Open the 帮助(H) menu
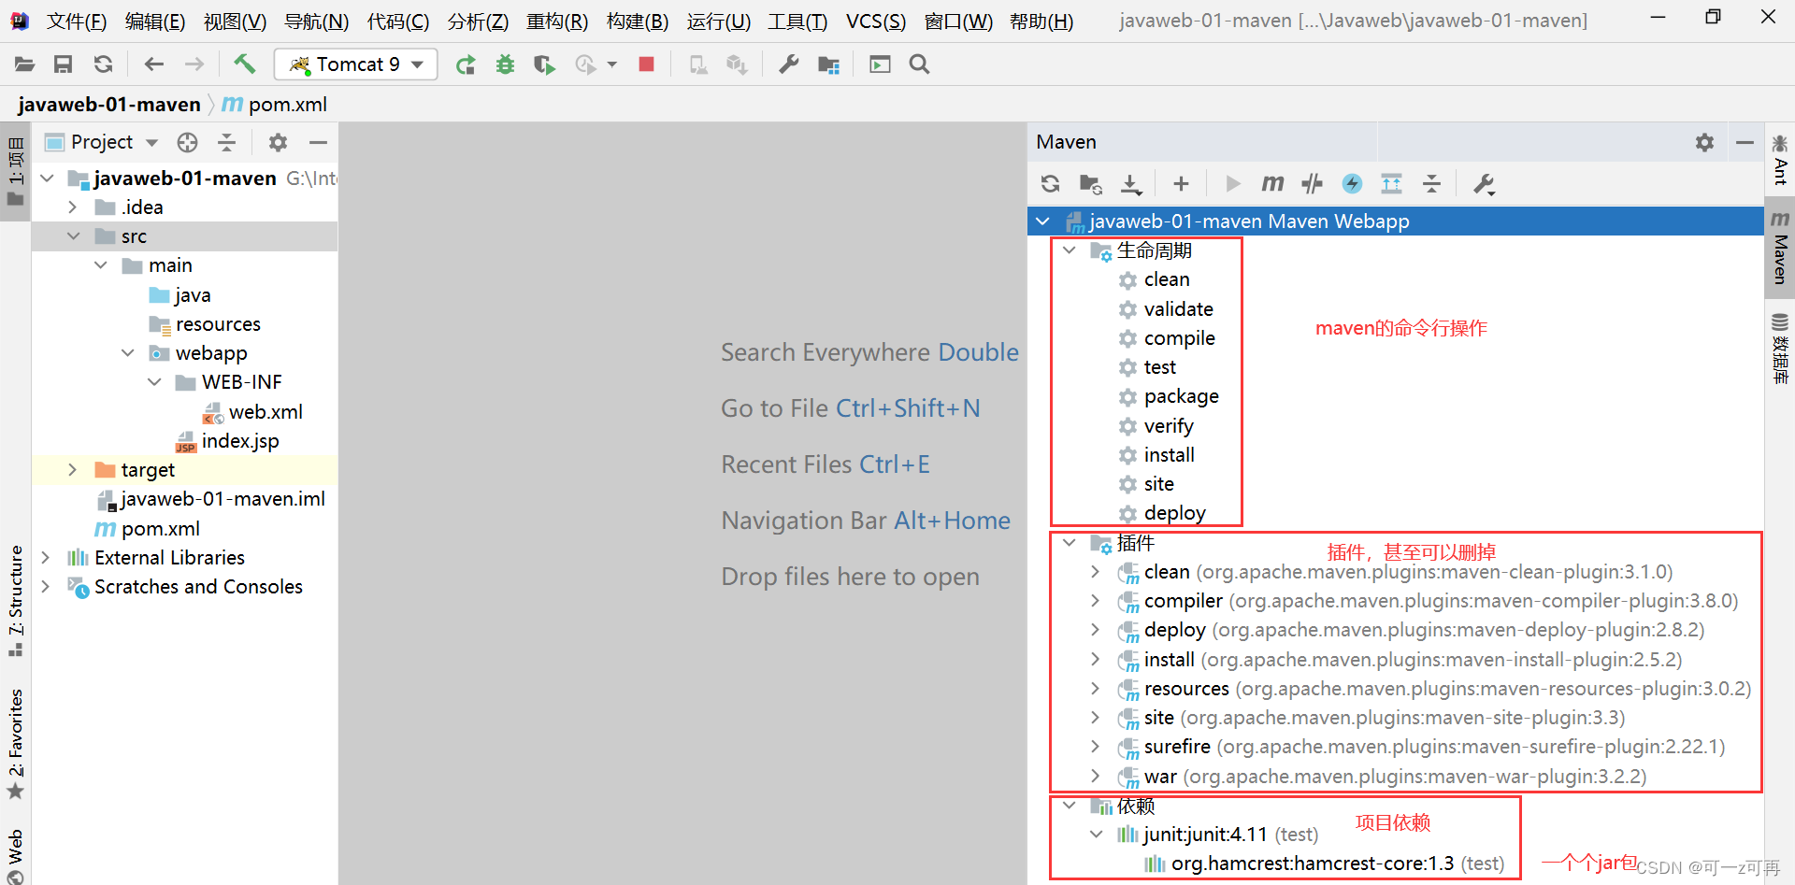The image size is (1795, 885). pos(1041,21)
